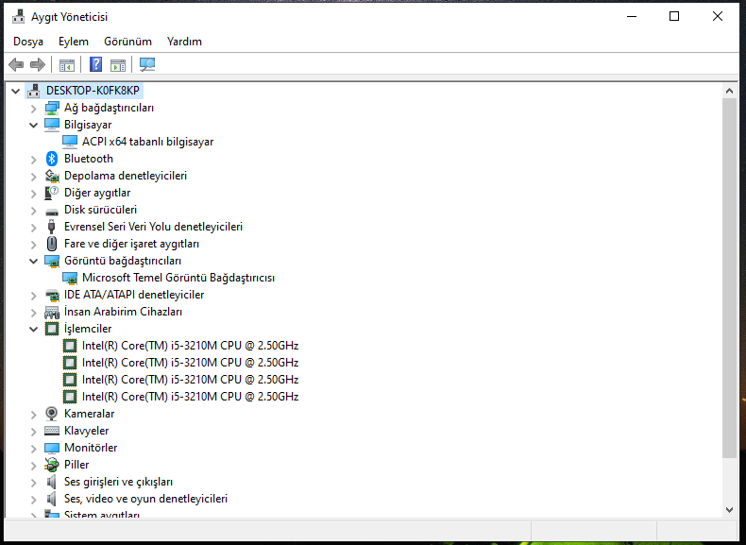Open the Yardım menu

[184, 42]
